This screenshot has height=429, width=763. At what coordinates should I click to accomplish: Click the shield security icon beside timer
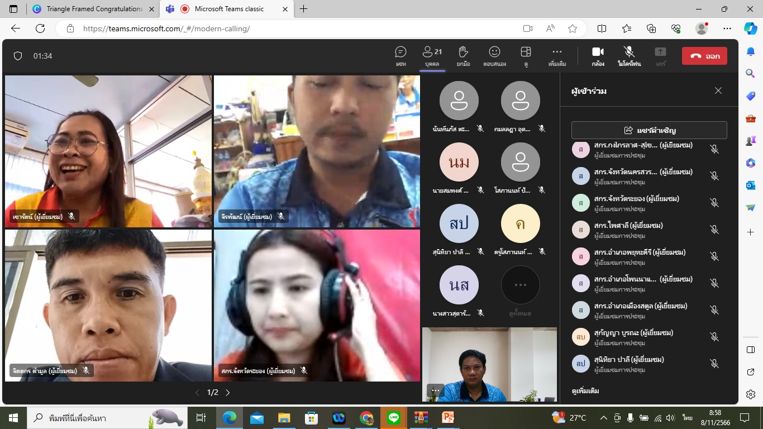pyautogui.click(x=18, y=56)
